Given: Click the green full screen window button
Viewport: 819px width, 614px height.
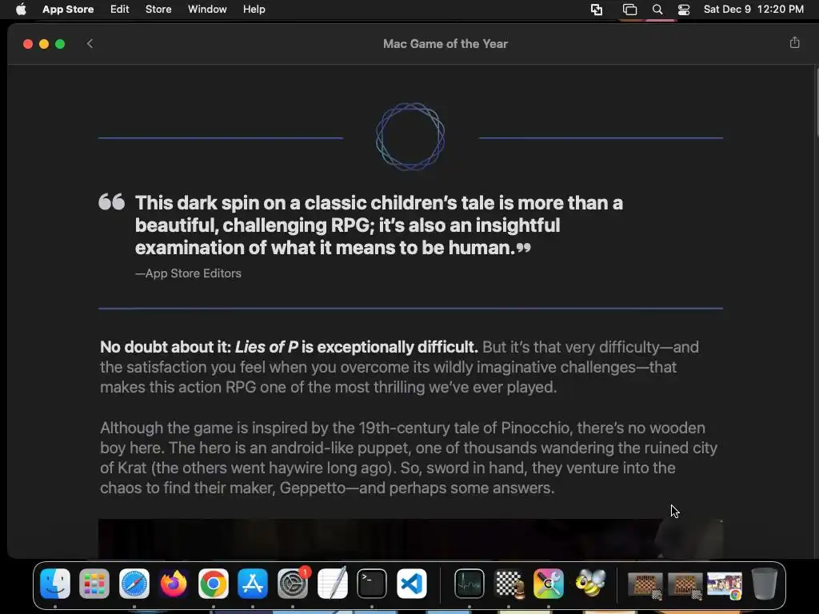Looking at the screenshot, I should [x=60, y=44].
